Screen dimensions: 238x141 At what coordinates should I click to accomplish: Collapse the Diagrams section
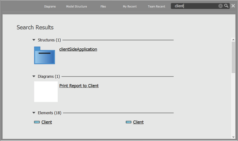pos(34,76)
